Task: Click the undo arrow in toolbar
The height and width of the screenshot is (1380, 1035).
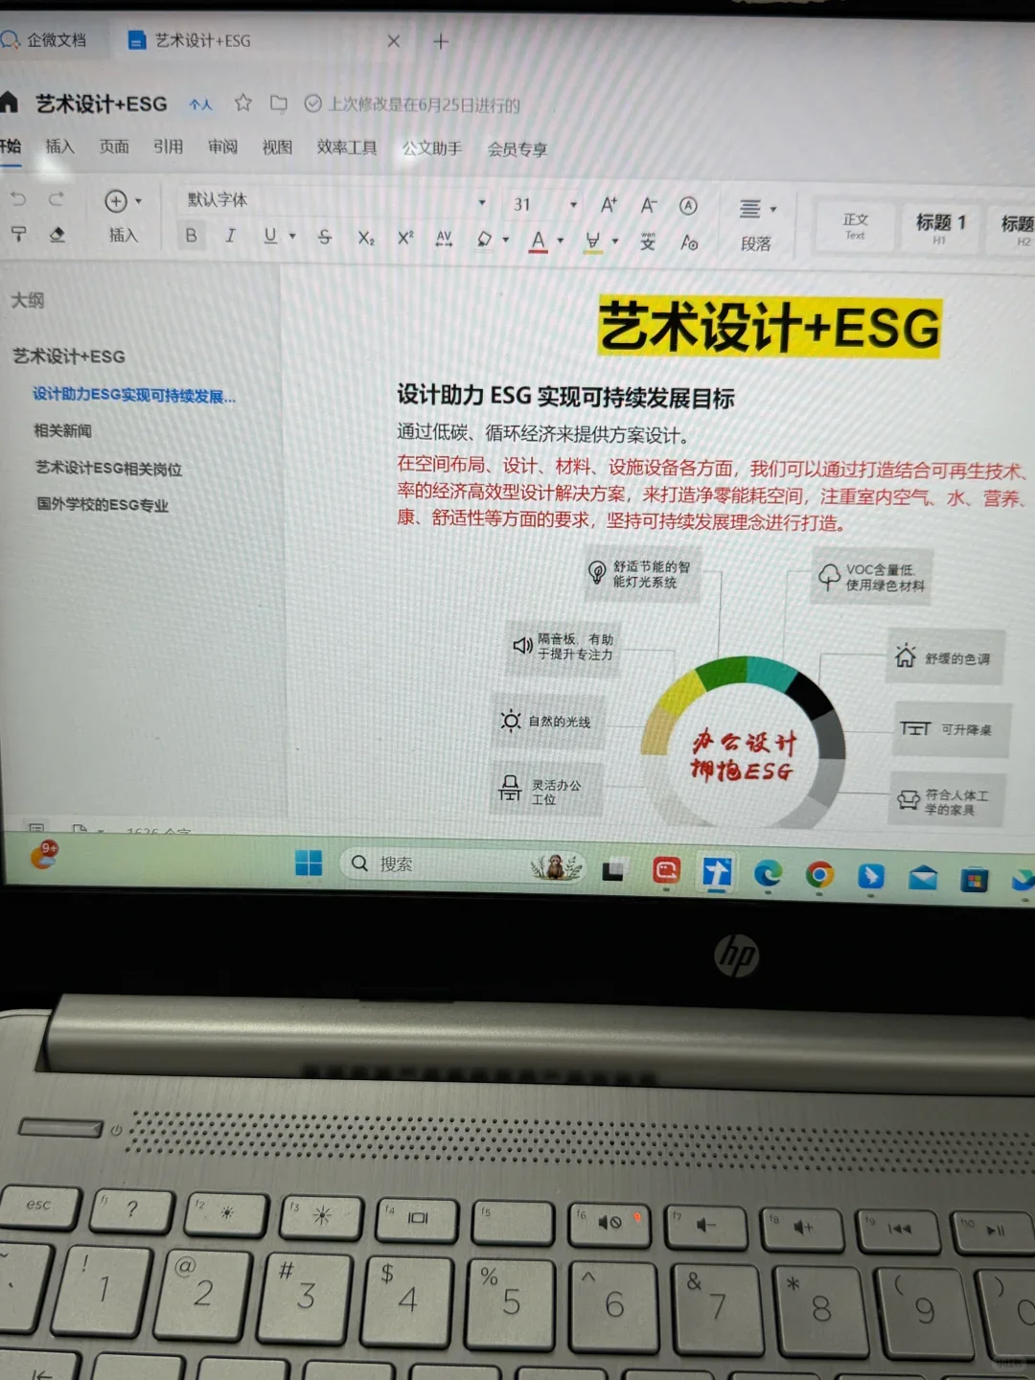Action: pyautogui.click(x=18, y=199)
